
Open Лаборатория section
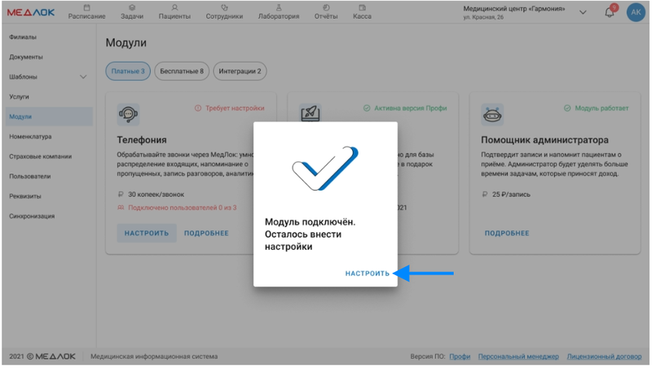279,12
